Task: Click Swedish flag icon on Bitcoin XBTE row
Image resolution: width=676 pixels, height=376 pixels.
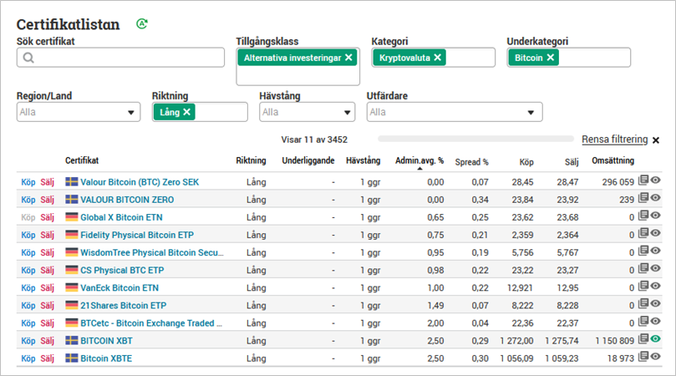Action: pos(72,358)
